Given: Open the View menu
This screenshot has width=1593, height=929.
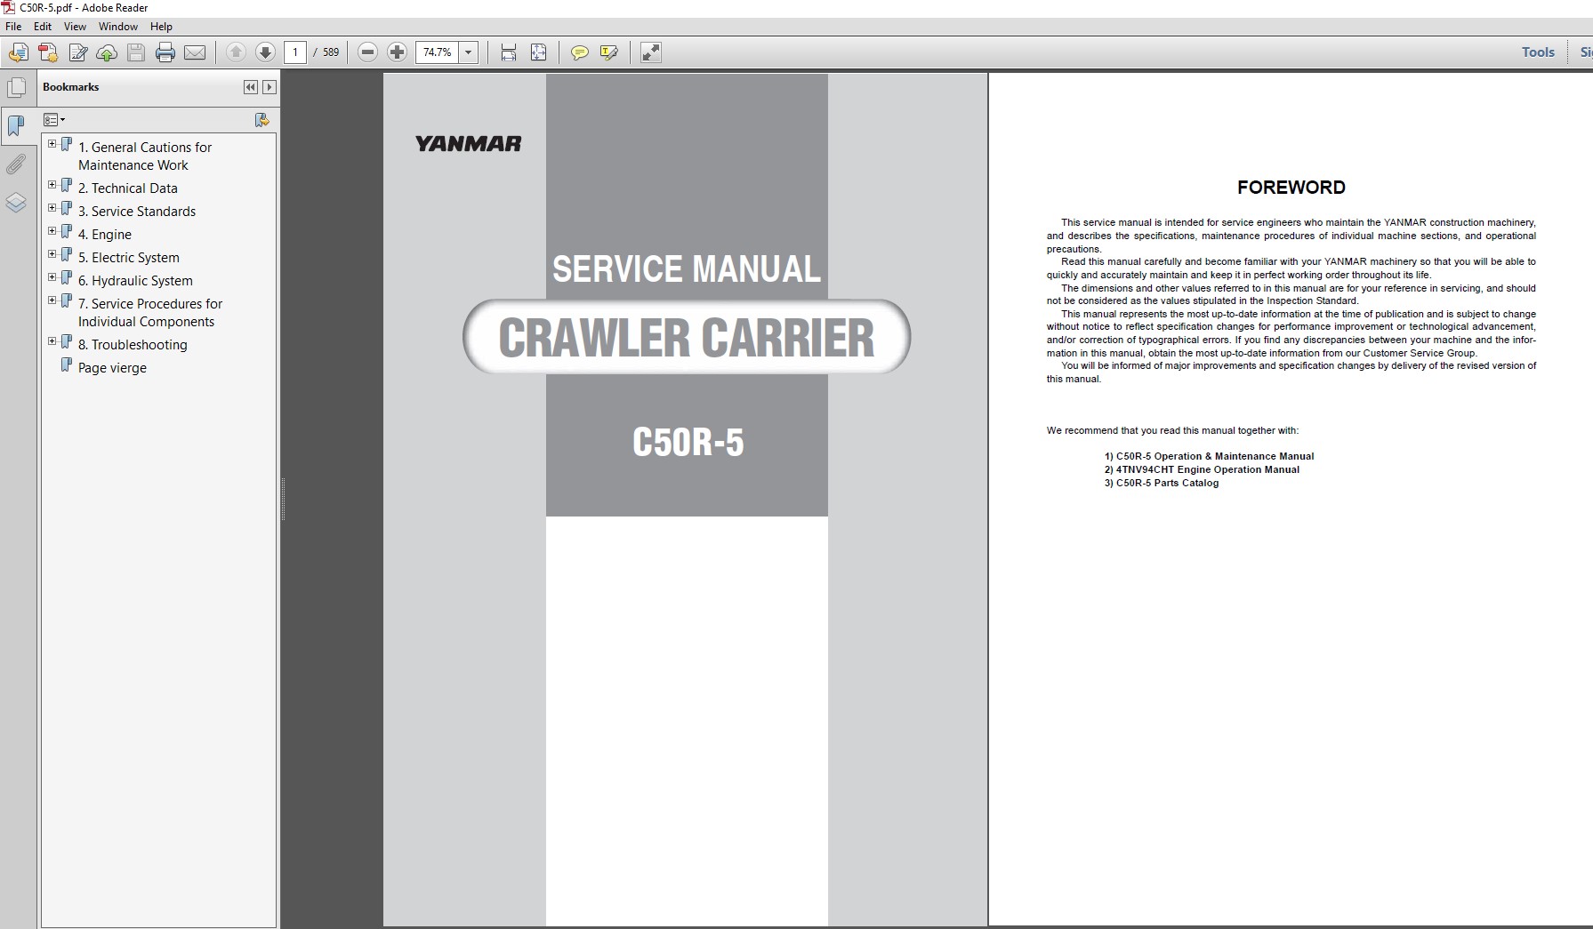Looking at the screenshot, I should pos(75,27).
